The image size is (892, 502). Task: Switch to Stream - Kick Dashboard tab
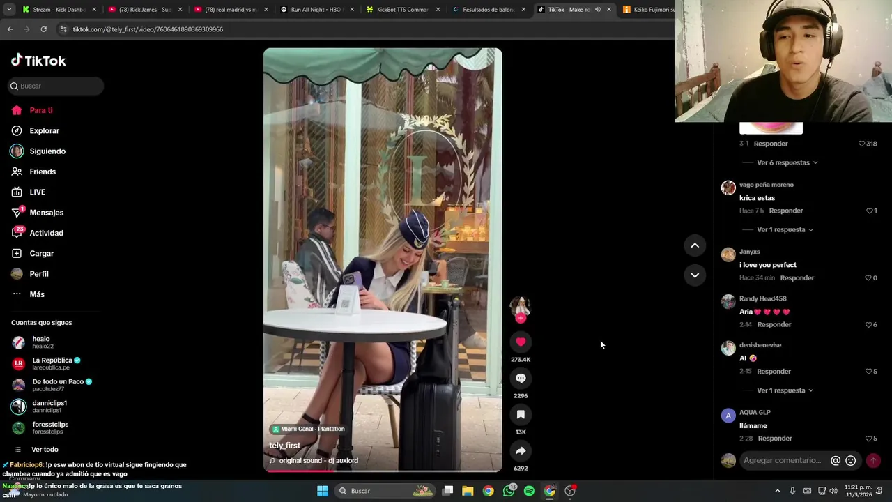coord(59,10)
